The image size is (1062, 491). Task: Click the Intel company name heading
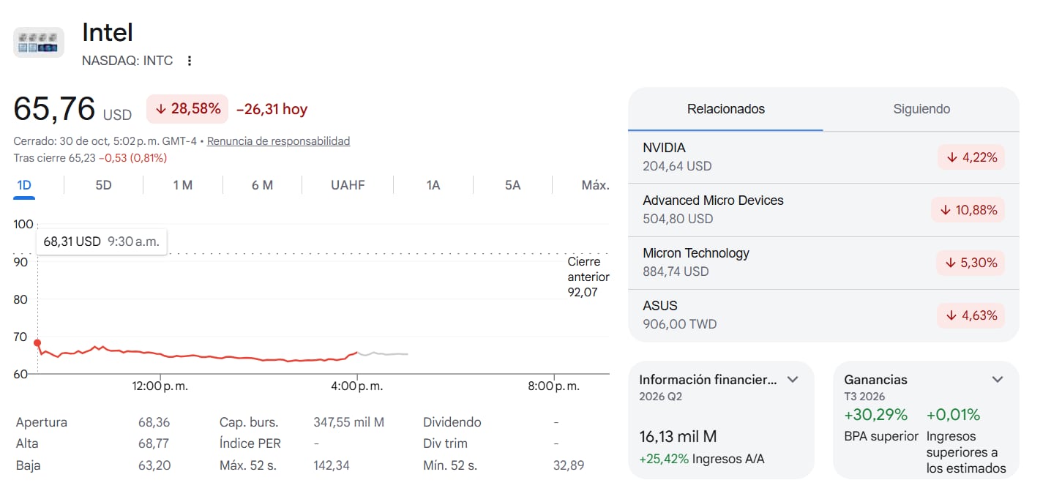[x=108, y=32]
